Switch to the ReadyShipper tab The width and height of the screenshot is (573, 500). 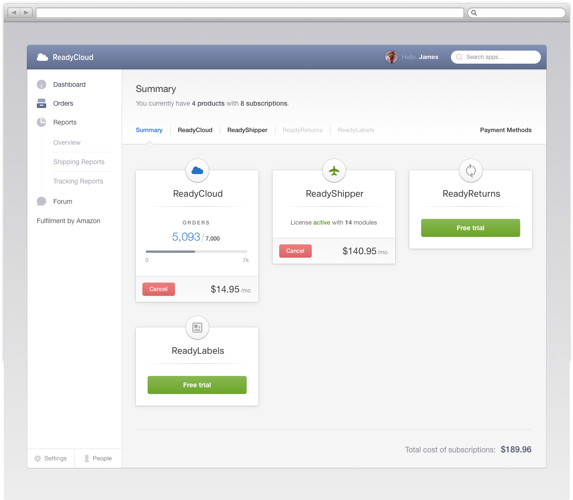pos(247,130)
